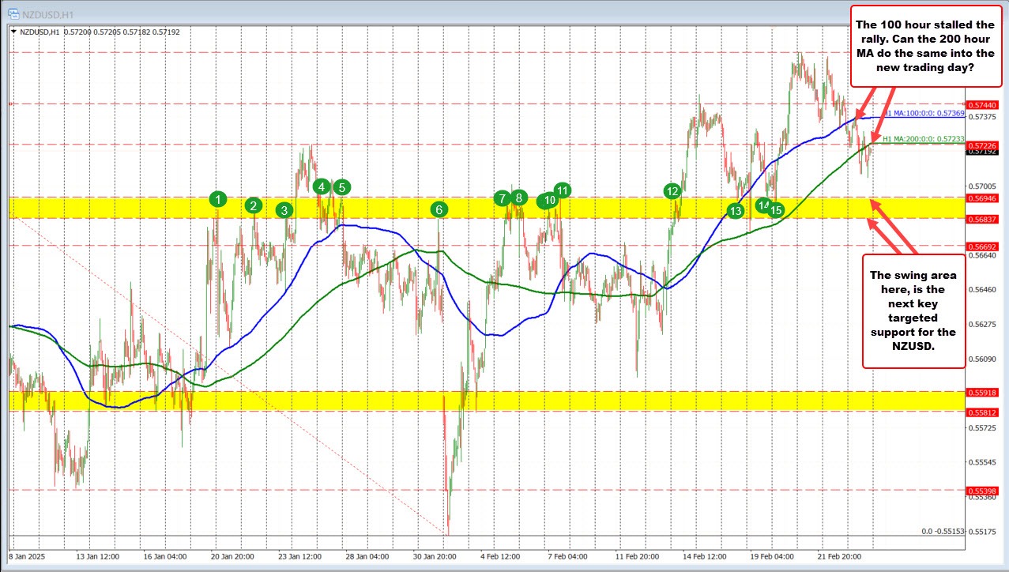The width and height of the screenshot is (1009, 572).
Task: Click green circle marker number 11
Action: (562, 190)
